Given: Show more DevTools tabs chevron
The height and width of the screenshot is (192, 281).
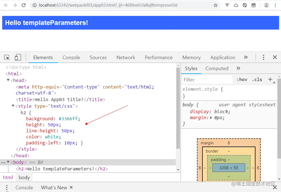Looking at the screenshot, I should 246,58.
